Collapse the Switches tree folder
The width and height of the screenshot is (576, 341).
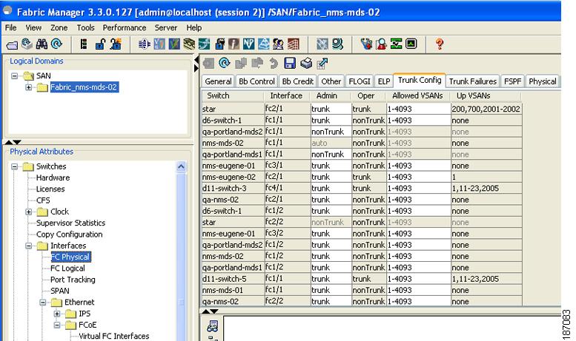point(14,166)
